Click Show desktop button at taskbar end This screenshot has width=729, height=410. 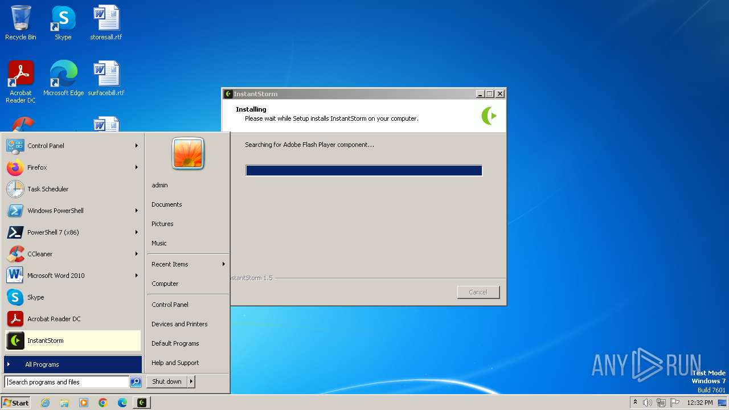point(723,403)
